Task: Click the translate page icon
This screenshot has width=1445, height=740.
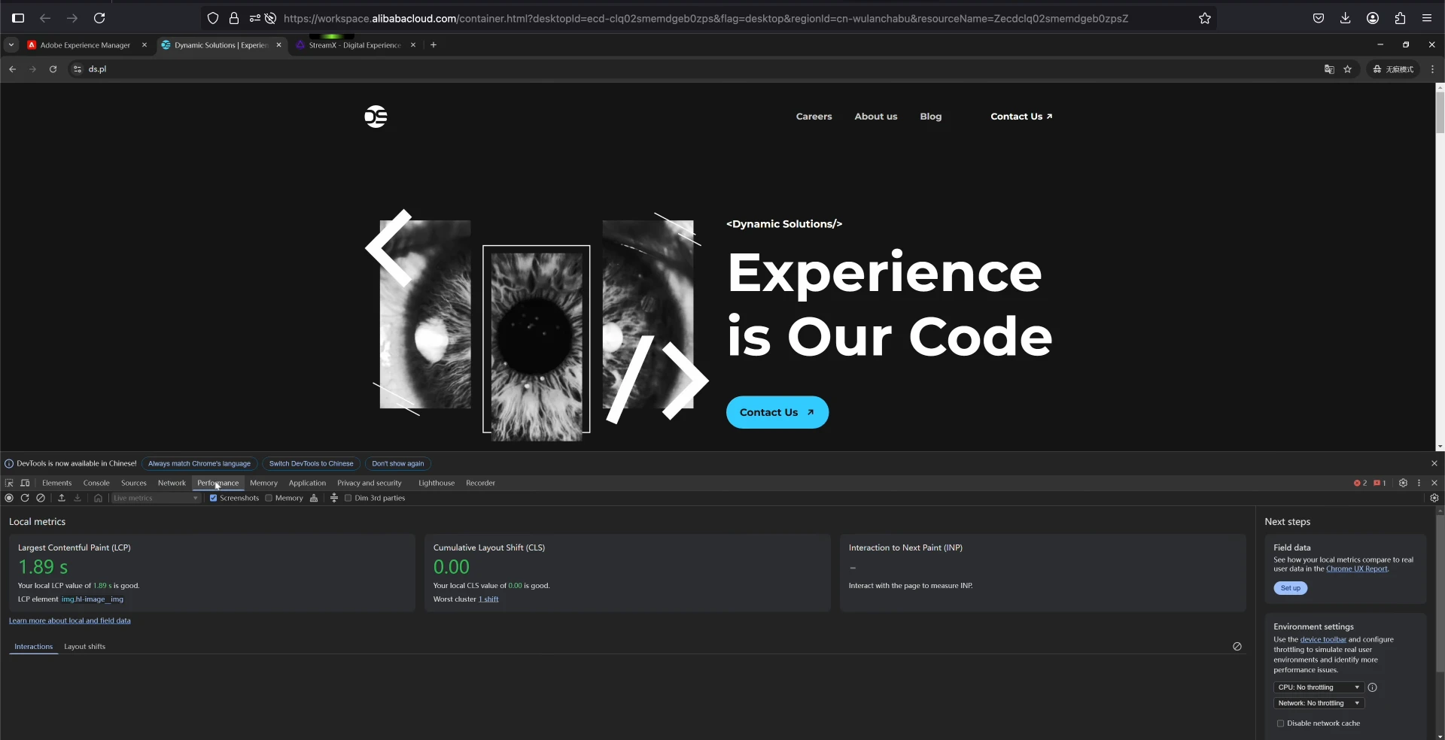Action: (x=1329, y=69)
